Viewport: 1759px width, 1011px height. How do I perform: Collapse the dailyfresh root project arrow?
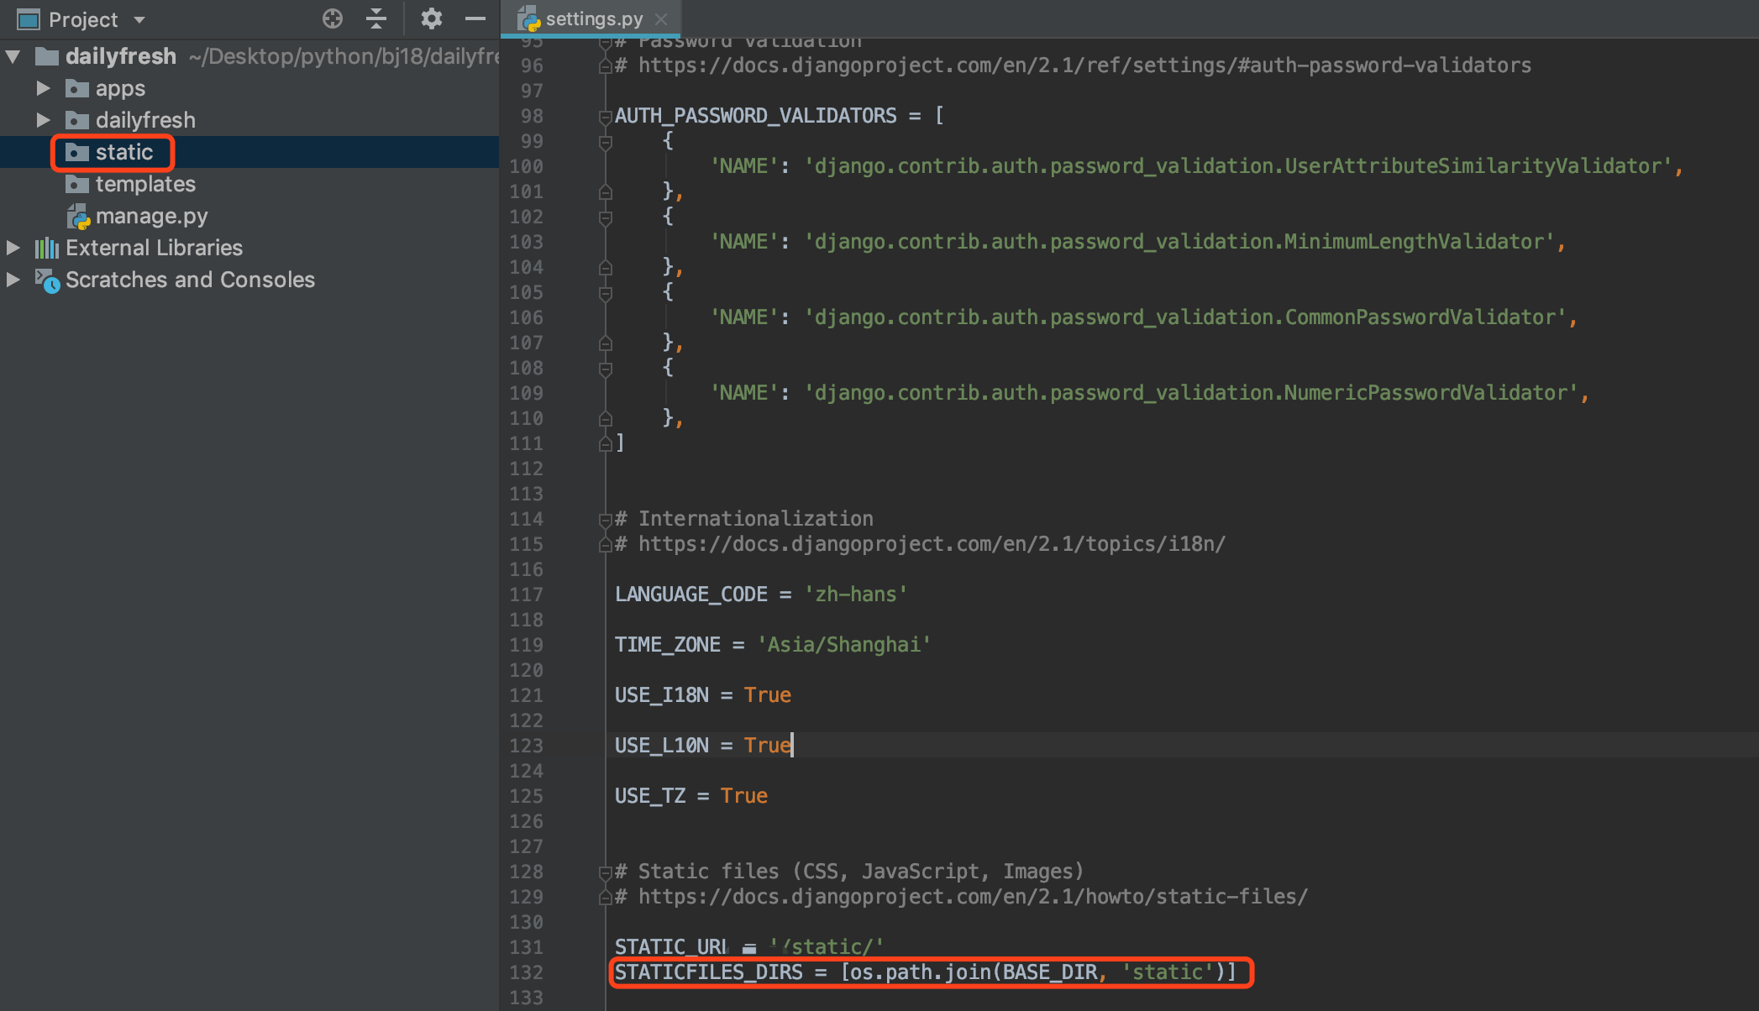point(13,56)
